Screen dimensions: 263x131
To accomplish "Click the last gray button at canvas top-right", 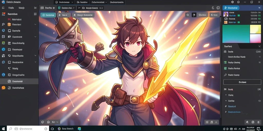I will tap(214, 15).
